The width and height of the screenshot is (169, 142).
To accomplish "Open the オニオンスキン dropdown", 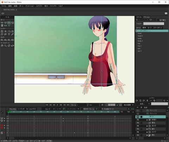I will pos(73,109).
